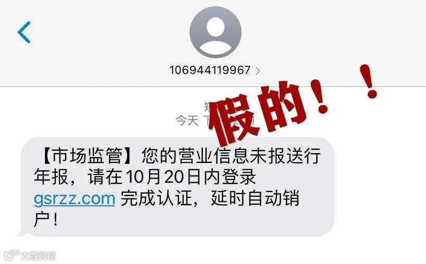The image size is (426, 264).
Task: Click the final 户！ line of message
Action: pos(46,220)
